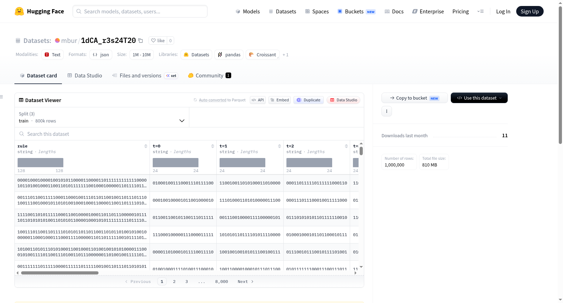The height and width of the screenshot is (303, 563).
Task: Open the 1dCA_r3s24T20 dataset title link
Action: (x=108, y=40)
